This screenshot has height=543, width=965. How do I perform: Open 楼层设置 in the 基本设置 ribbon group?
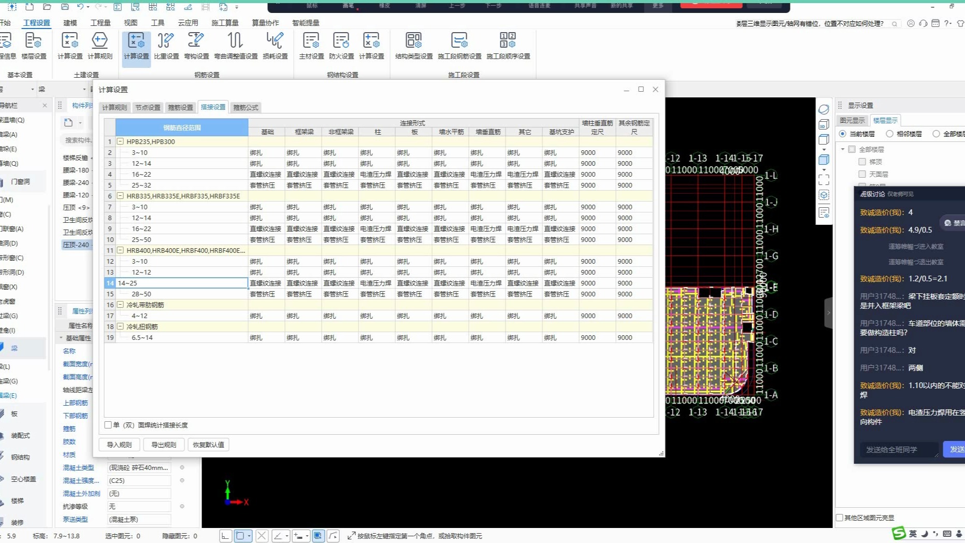click(34, 46)
